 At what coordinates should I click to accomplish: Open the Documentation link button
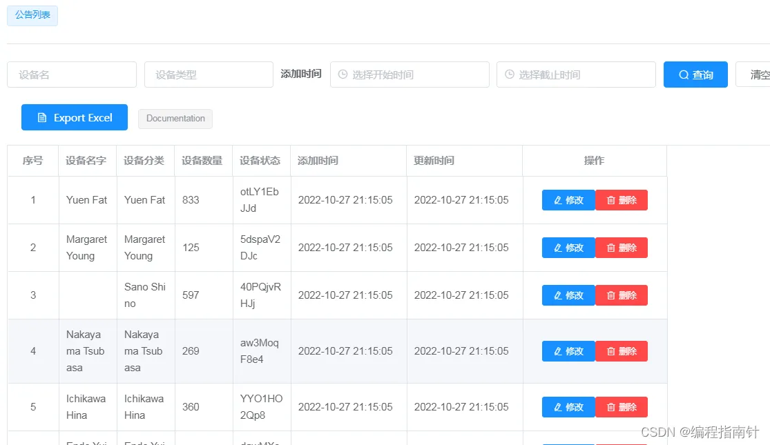click(175, 119)
